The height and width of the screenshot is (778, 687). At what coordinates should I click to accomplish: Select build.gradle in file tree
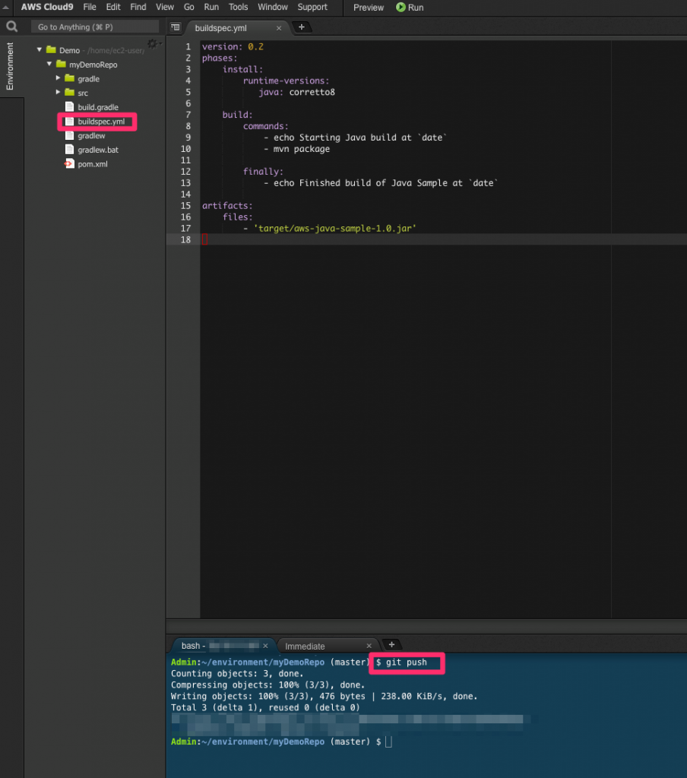(98, 106)
